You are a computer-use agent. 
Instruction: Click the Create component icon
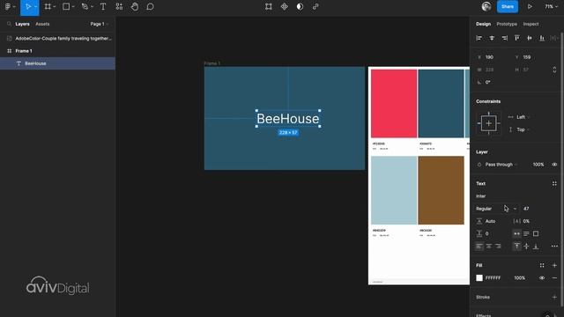[284, 6]
